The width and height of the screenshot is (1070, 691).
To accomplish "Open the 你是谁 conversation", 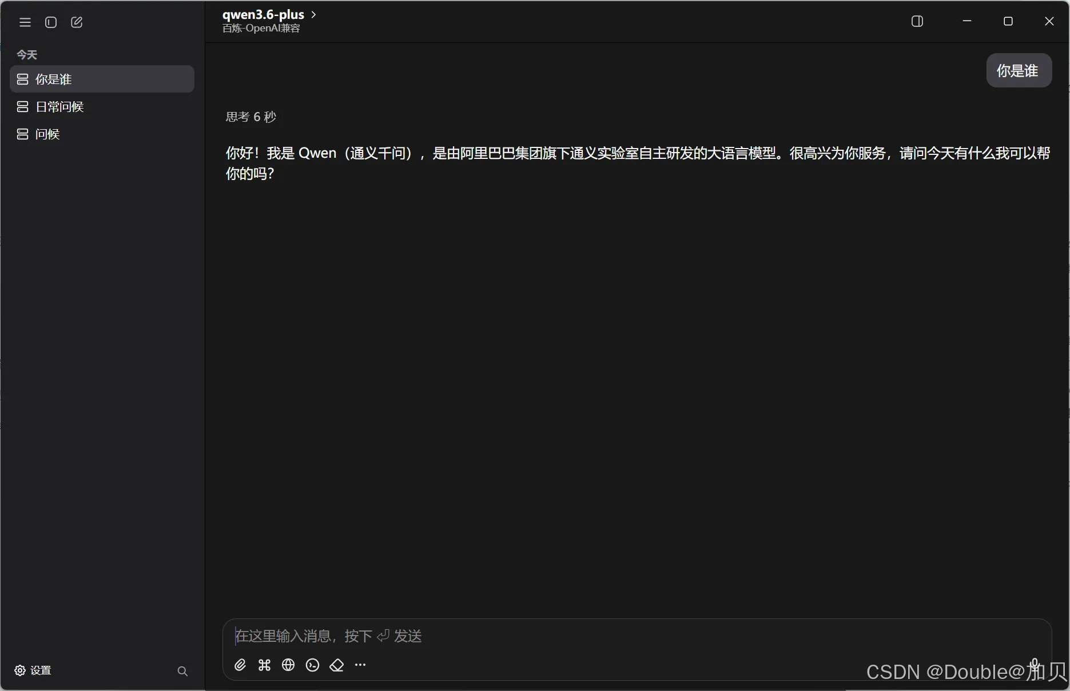I will tap(102, 79).
